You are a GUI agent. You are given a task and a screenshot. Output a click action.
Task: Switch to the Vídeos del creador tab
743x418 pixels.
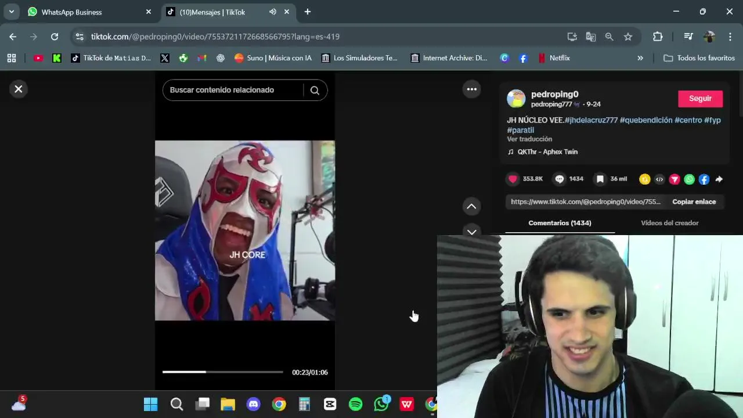(669, 223)
